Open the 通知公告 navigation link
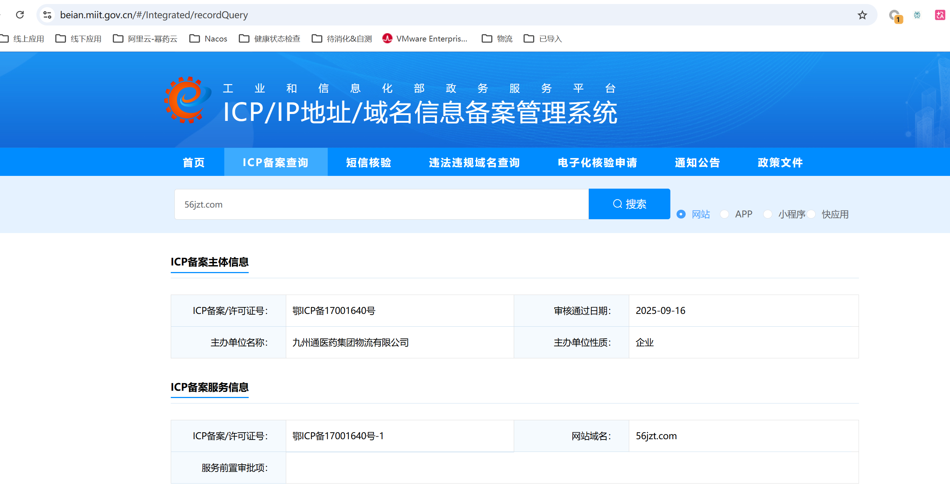950x500 pixels. [x=697, y=163]
